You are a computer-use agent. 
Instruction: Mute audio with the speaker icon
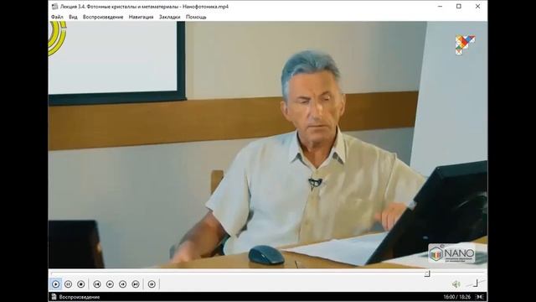pyautogui.click(x=456, y=284)
